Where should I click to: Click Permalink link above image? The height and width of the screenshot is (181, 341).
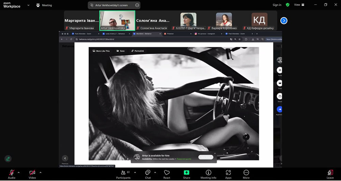pos(138,51)
